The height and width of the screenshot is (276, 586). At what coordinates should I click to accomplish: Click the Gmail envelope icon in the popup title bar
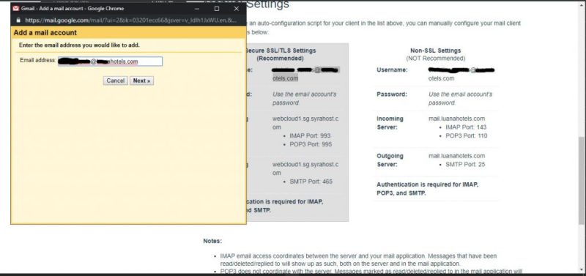click(15, 8)
